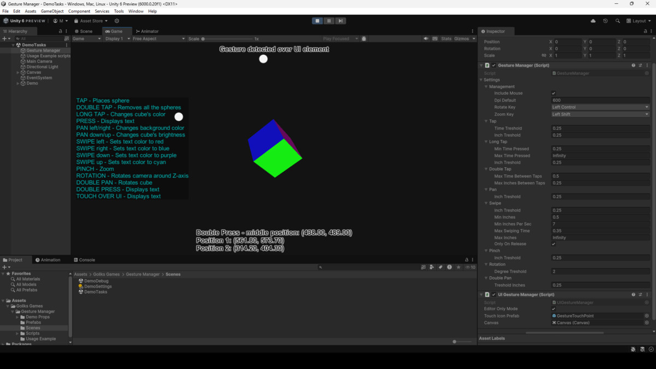Stop play mode using the play button
This screenshot has width=656, height=369.
317,21
